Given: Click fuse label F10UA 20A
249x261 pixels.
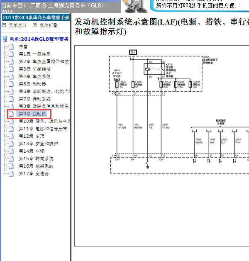Looking at the screenshot, I should coord(167,84).
